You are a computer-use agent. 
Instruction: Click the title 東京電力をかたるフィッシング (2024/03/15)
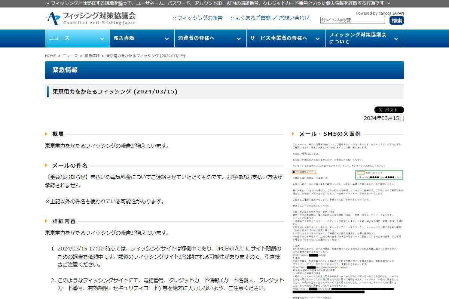tap(115, 92)
